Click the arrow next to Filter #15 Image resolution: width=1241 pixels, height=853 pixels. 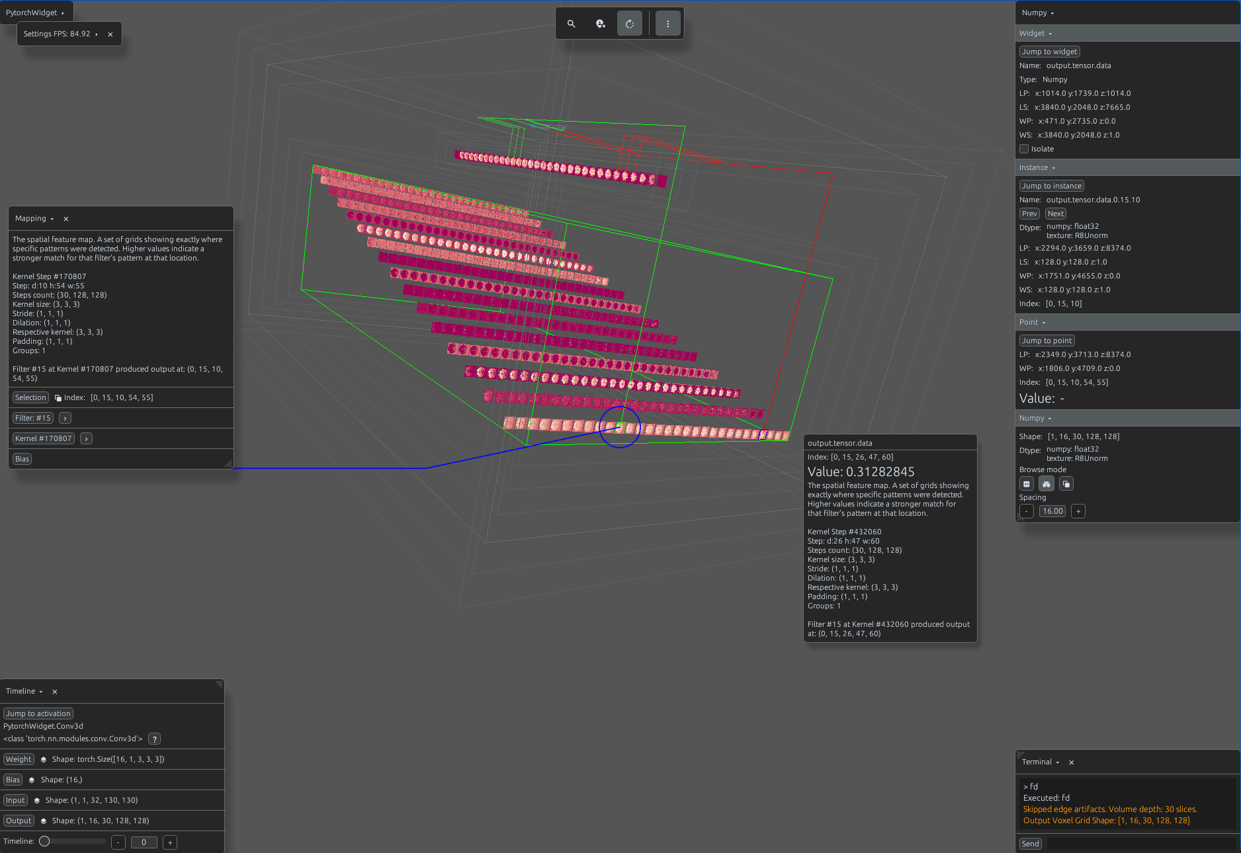click(65, 419)
